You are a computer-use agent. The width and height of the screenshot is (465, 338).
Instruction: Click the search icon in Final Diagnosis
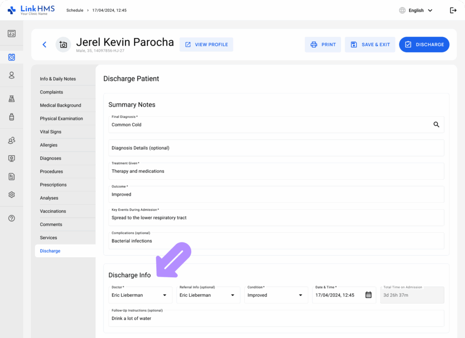point(436,124)
